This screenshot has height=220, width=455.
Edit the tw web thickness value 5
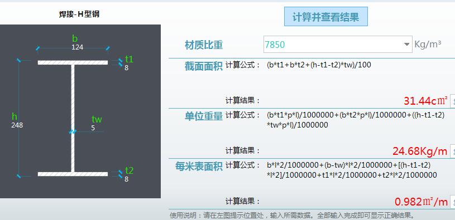(93, 128)
